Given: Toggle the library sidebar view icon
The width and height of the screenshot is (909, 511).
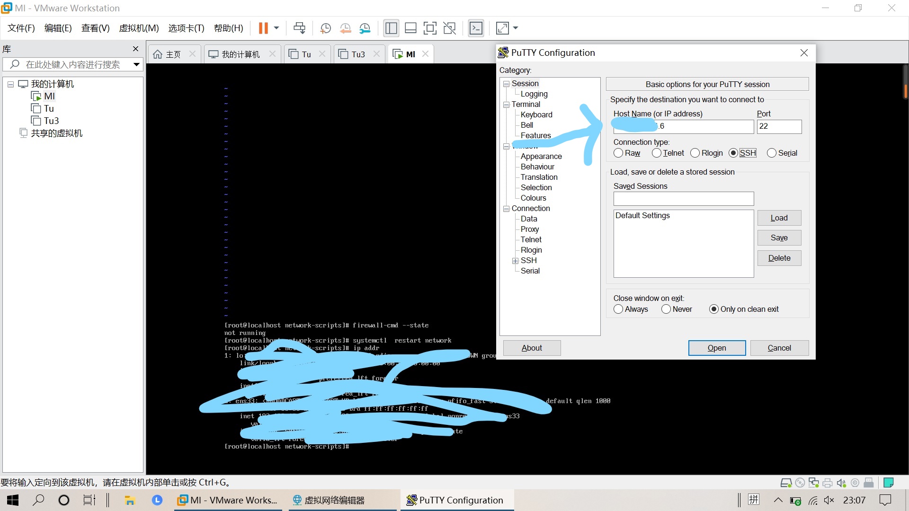Looking at the screenshot, I should pyautogui.click(x=391, y=28).
